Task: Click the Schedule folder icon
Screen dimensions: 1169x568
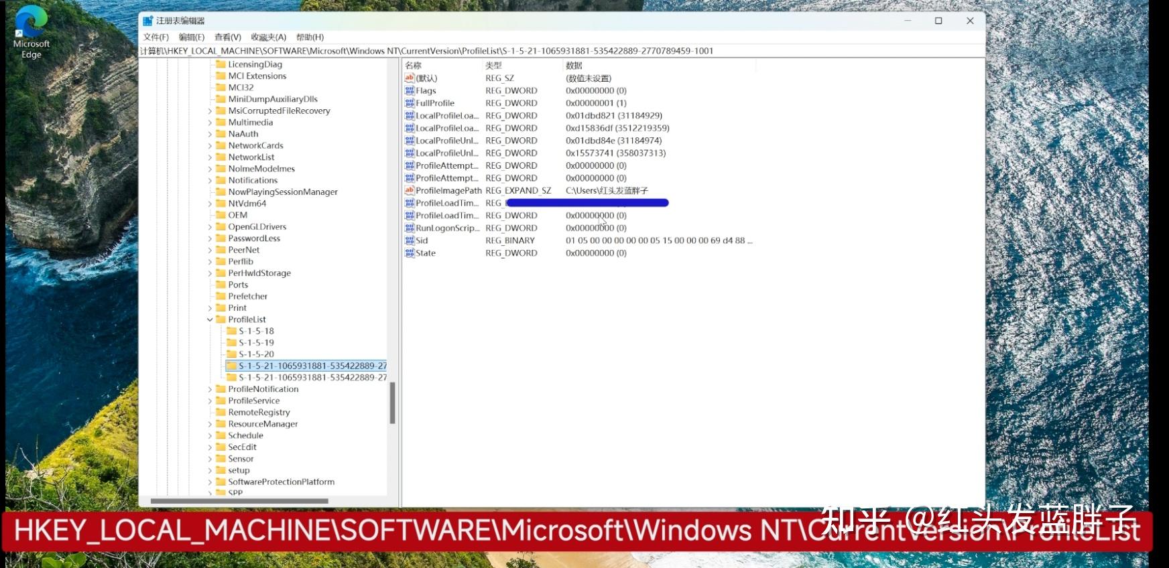Action: pos(221,435)
